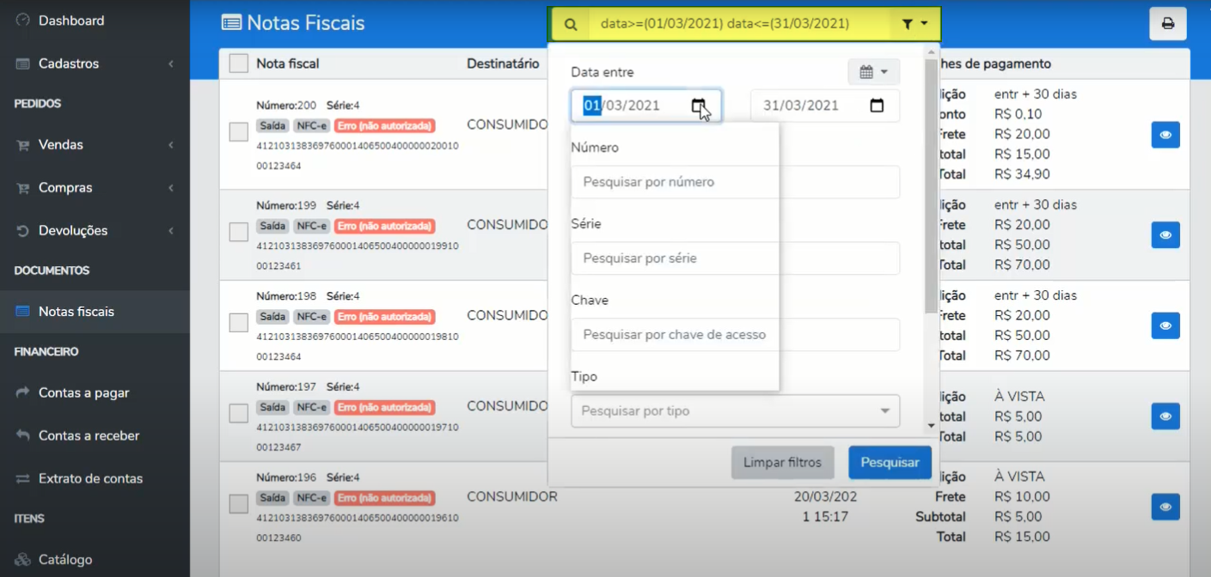Click the Contas a receber arrow icon

(22, 435)
